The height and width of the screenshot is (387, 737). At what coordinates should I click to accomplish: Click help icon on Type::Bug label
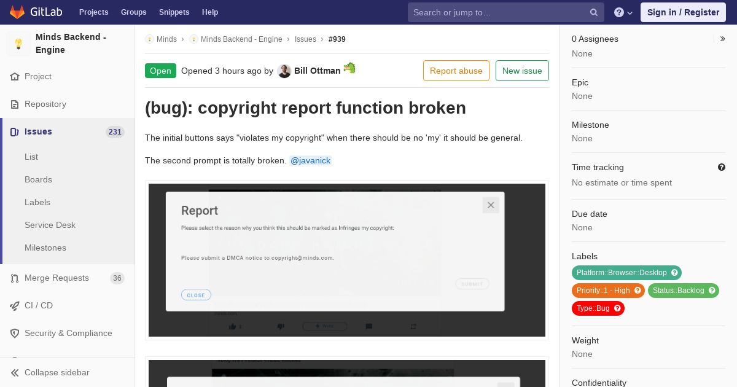click(x=617, y=308)
